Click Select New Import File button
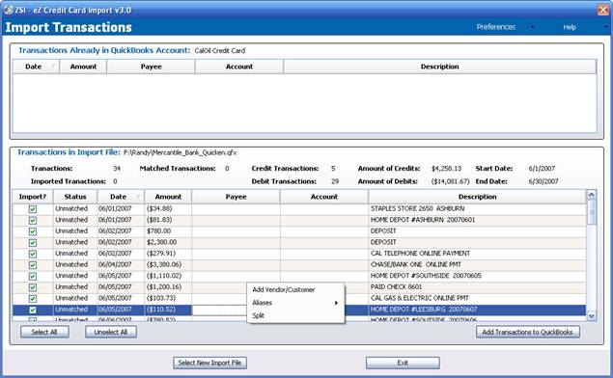The image size is (613, 378). 209,363
